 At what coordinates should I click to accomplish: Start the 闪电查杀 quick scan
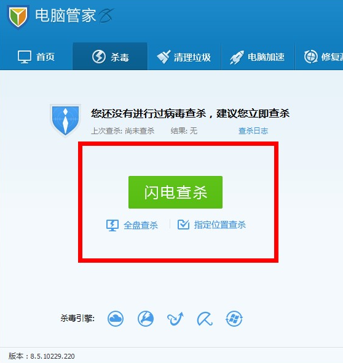[175, 192]
